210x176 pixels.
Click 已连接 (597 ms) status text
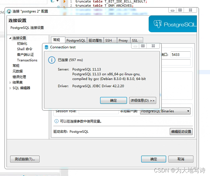tap(70, 60)
